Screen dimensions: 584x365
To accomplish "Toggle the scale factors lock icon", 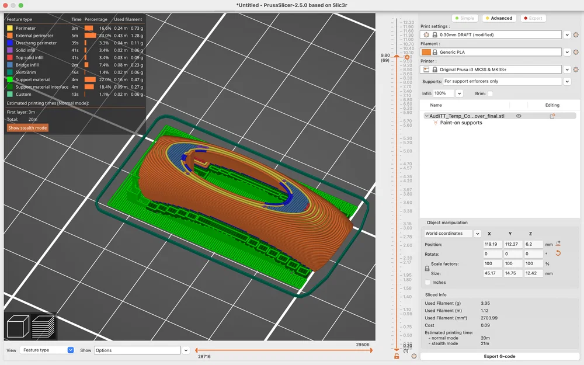I will [x=427, y=269].
